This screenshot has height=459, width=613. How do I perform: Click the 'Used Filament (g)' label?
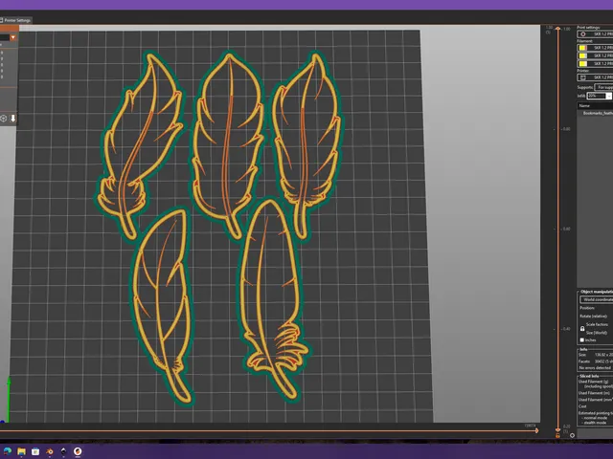click(x=594, y=382)
